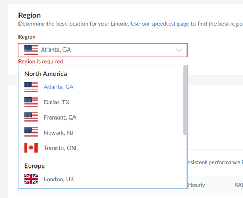
Task: Click the Hourly column header
Action: coord(197,185)
